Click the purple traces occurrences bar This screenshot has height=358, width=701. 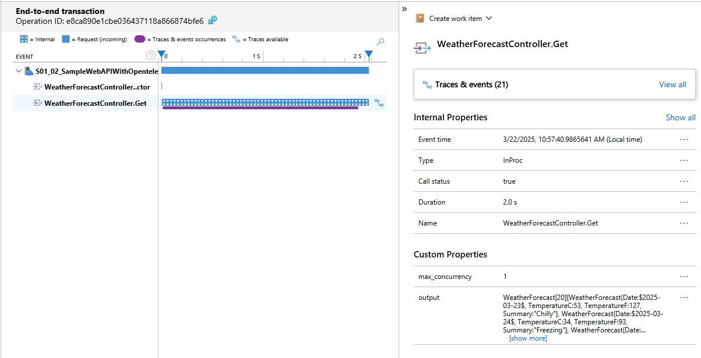click(x=260, y=108)
